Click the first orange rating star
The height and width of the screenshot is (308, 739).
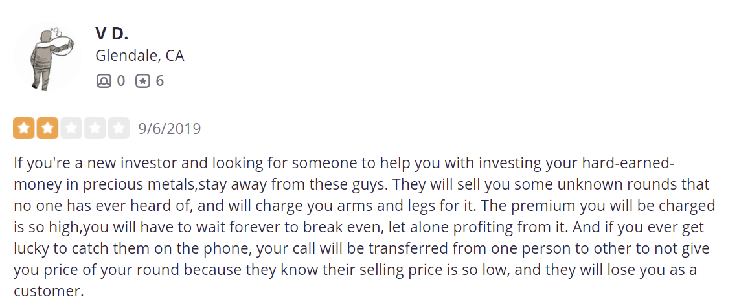[23, 129]
